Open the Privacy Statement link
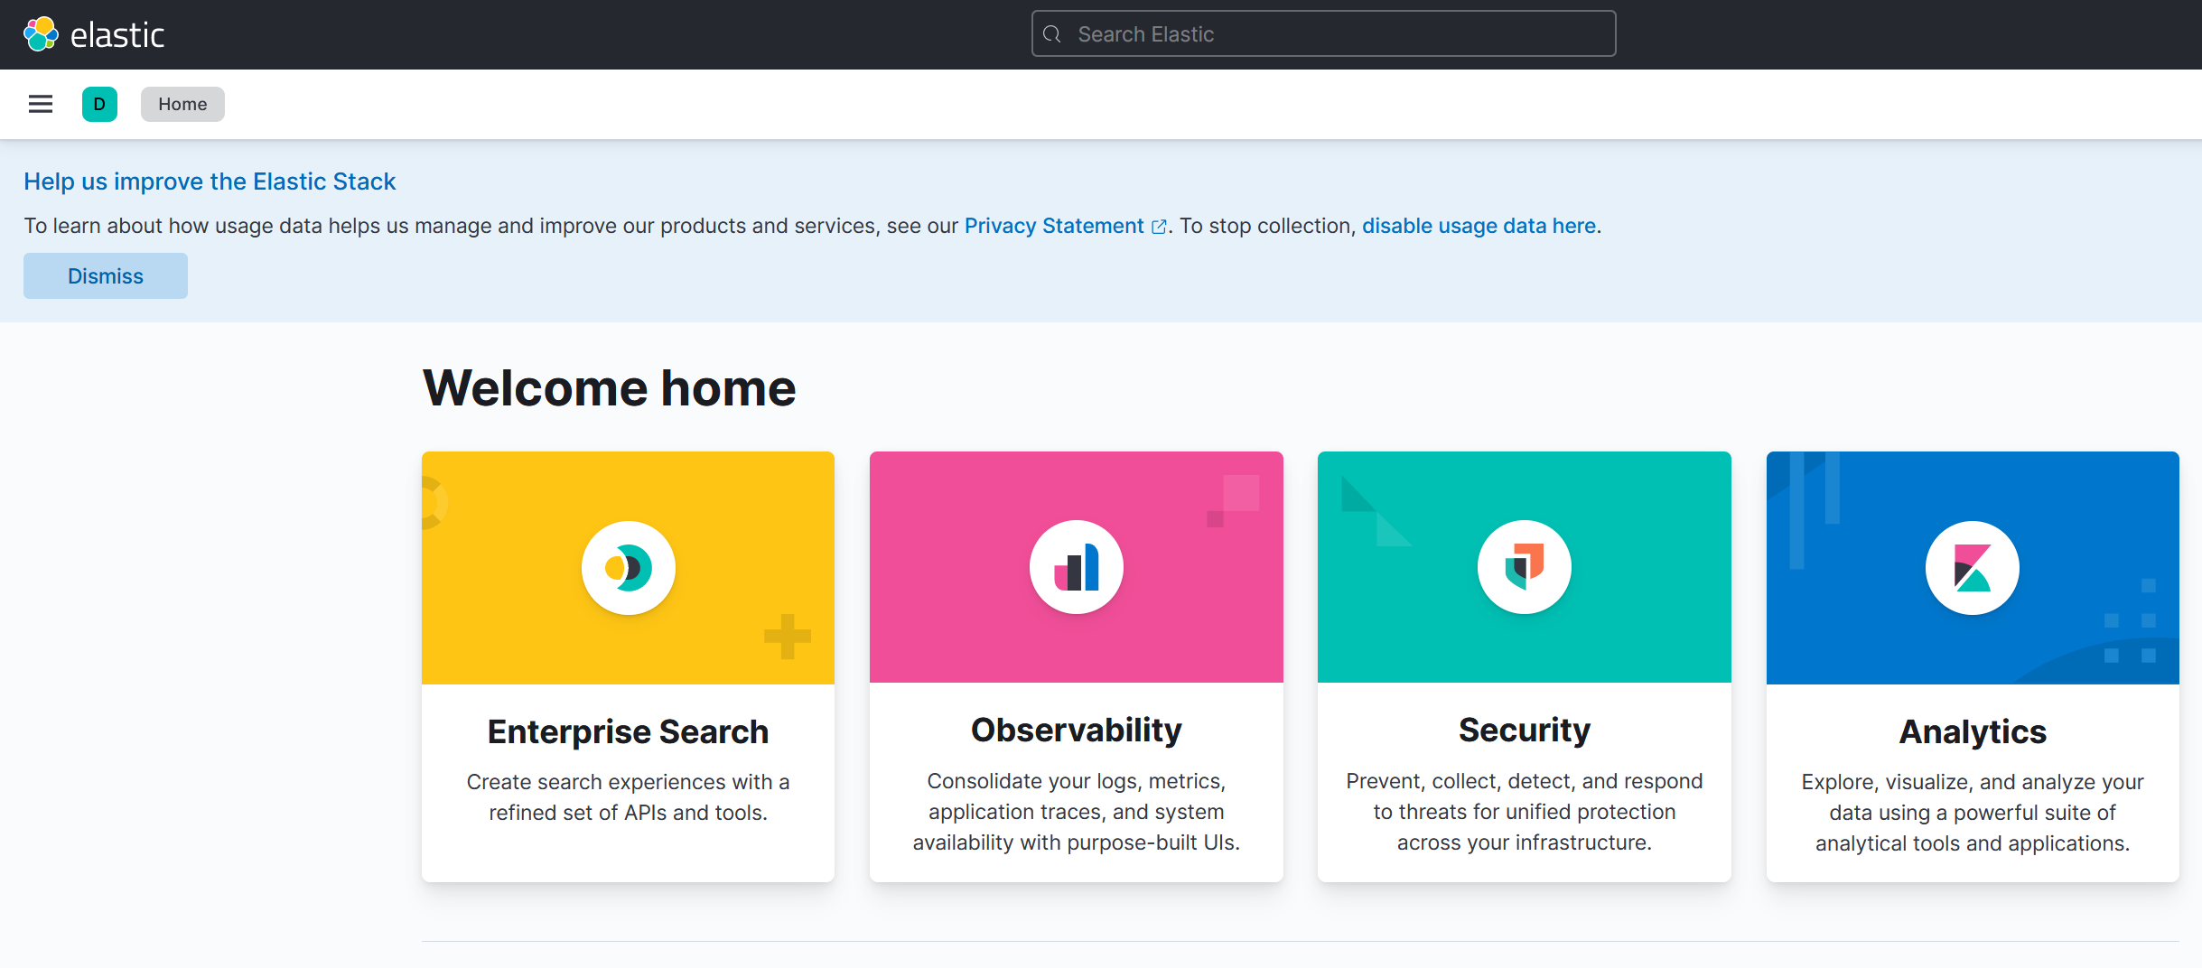 point(1054,226)
